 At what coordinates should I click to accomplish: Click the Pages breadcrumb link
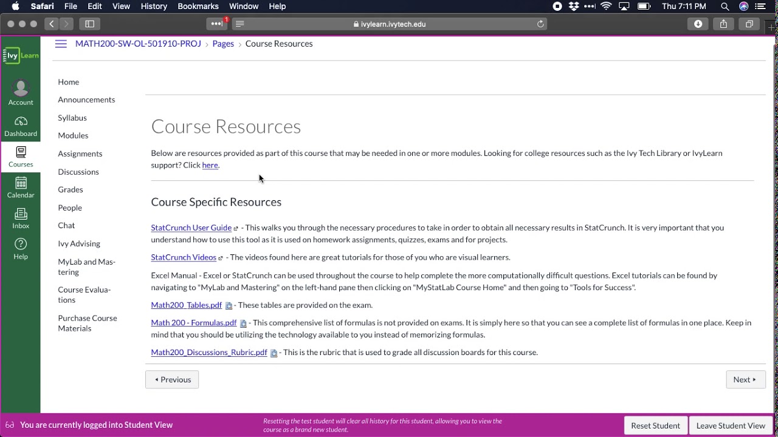[x=223, y=44]
